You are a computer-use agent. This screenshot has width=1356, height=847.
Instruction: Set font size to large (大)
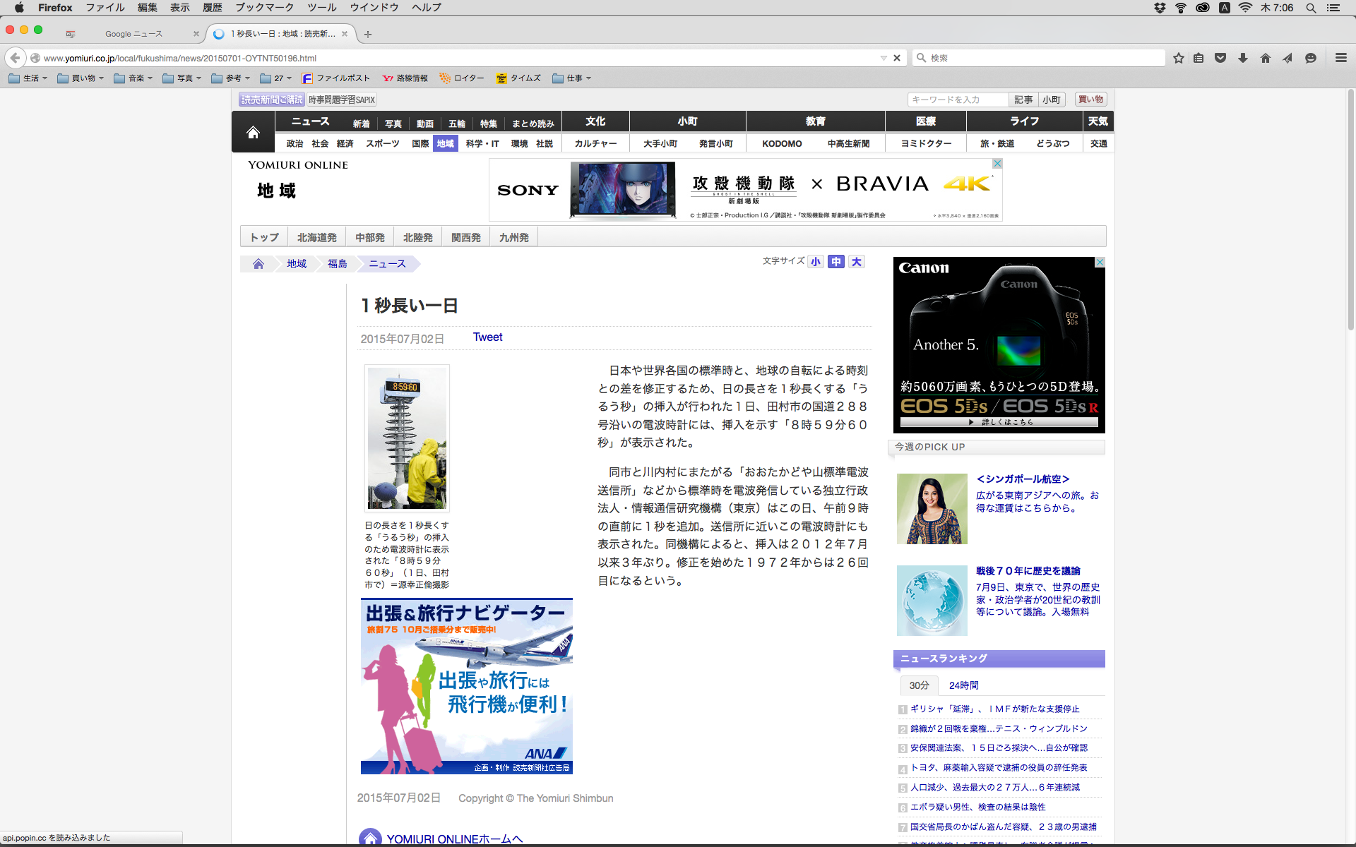tap(857, 262)
